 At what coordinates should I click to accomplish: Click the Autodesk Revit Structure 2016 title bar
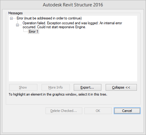point(73,5)
